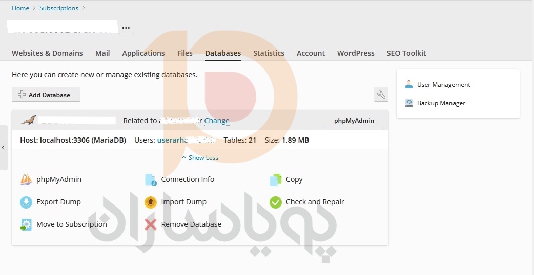Click the Export Dump download icon
Viewport: 534px width, 275px height.
coord(26,202)
